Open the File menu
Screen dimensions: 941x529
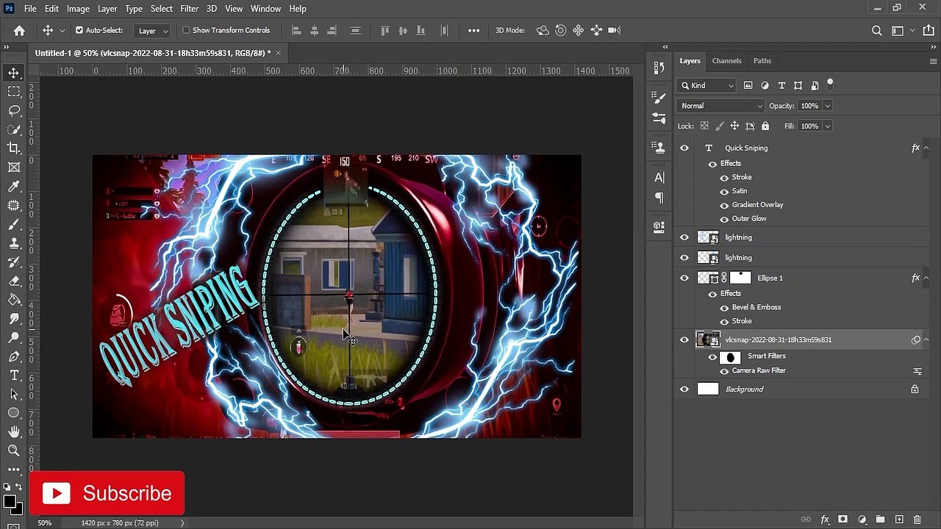30,8
